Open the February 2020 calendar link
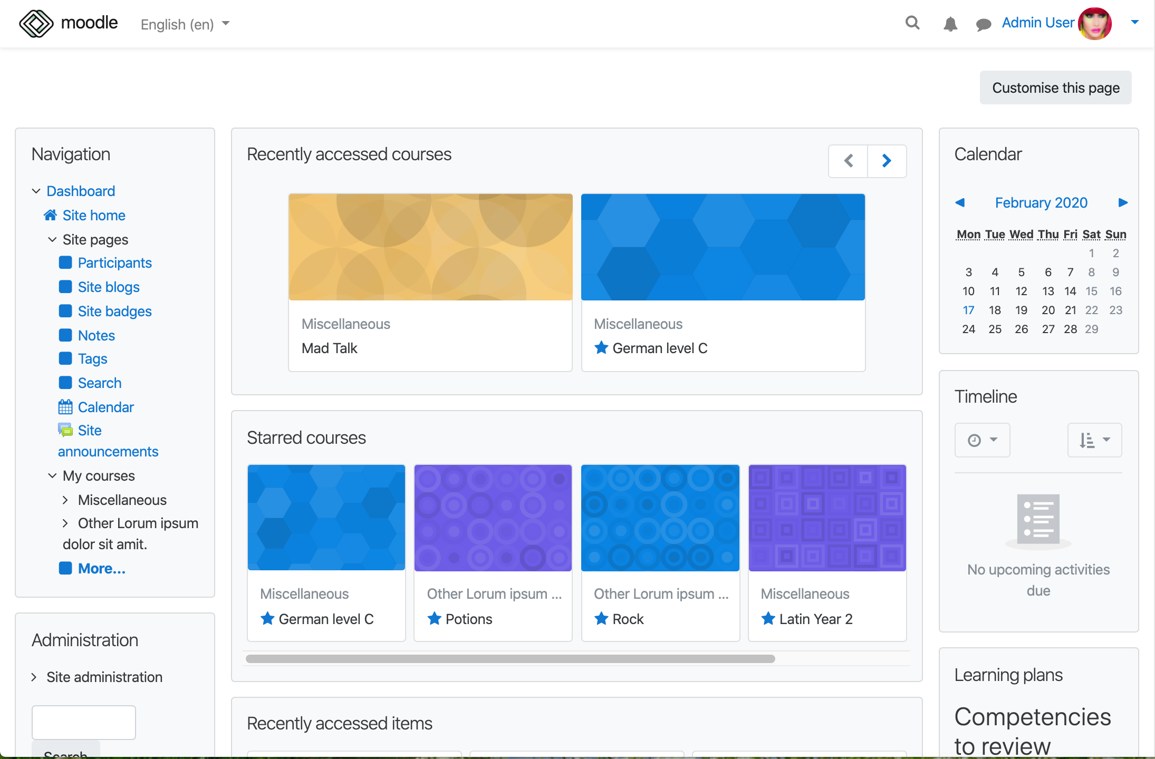 click(1041, 202)
